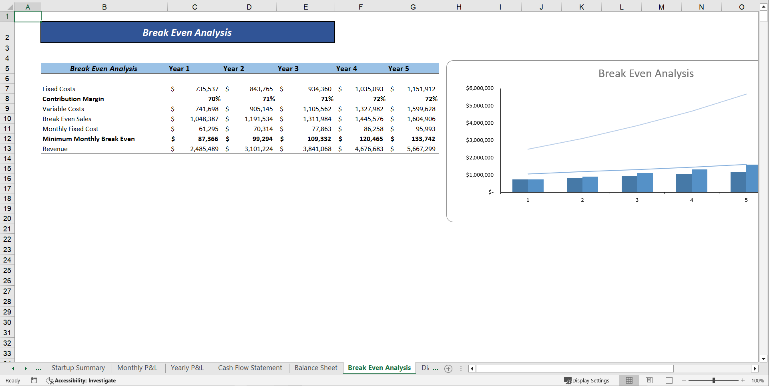Switch to Page Layout view
This screenshot has height=386, width=769.
click(x=649, y=380)
